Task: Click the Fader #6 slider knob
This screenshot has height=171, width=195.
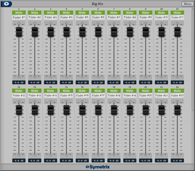Action: [x=98, y=32]
